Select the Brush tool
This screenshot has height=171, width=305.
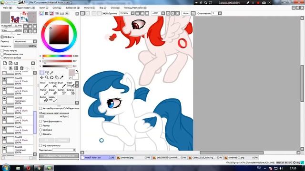(x=61, y=85)
